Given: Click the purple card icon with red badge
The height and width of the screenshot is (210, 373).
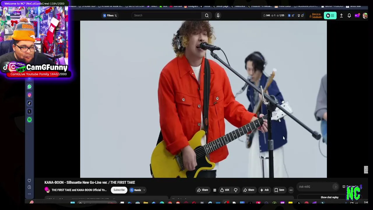Looking at the screenshot, I should [x=357, y=15].
